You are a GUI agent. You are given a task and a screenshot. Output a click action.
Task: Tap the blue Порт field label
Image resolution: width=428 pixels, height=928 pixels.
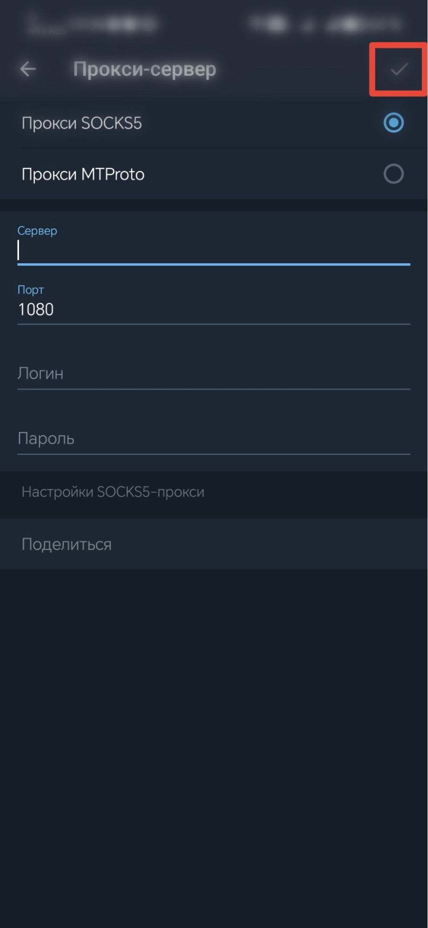click(31, 290)
